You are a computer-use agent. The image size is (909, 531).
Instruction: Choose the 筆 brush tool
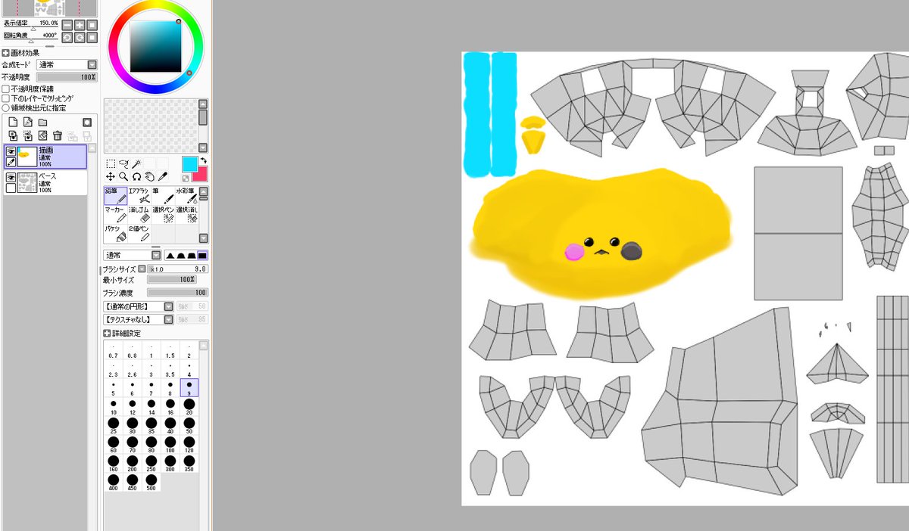[x=162, y=196]
